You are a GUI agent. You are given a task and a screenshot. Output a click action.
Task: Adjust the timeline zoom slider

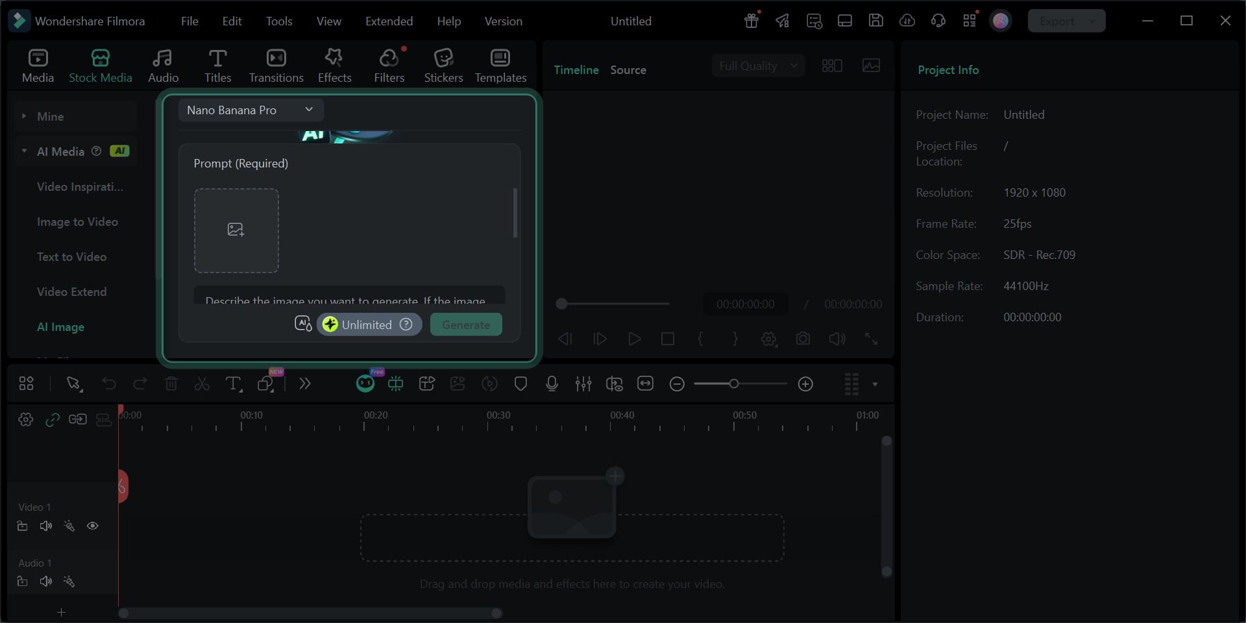733,384
